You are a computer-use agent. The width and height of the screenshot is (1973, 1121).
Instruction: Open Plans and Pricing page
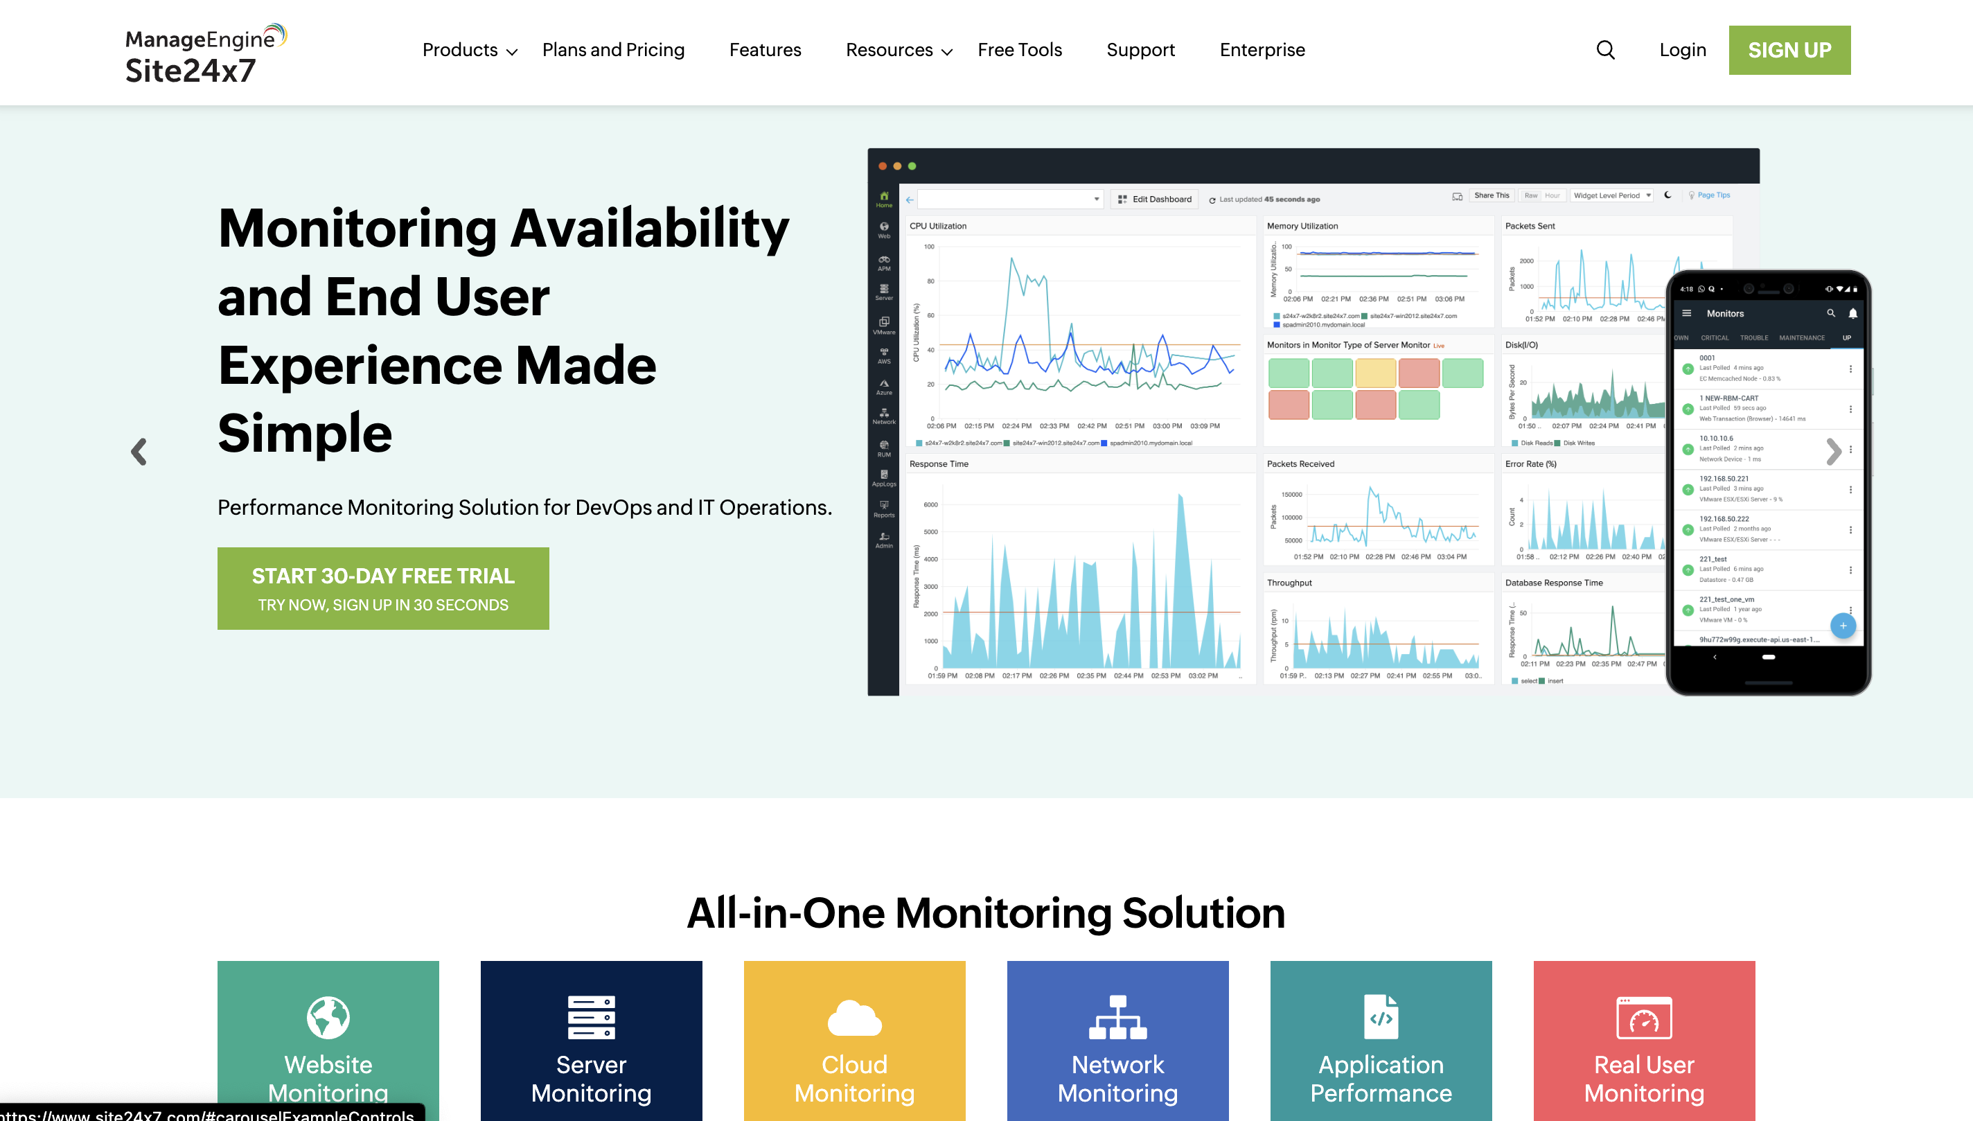coord(614,50)
